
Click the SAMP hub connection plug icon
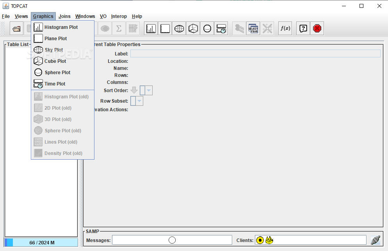coord(376,240)
